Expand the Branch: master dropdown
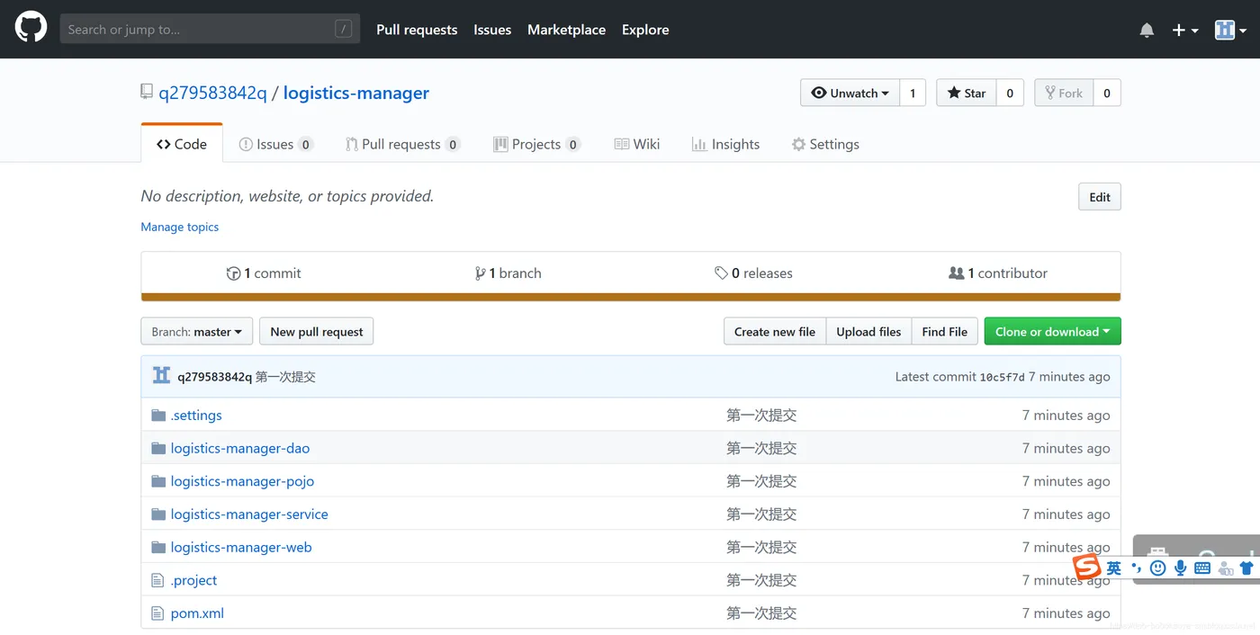The image size is (1260, 635). click(196, 331)
